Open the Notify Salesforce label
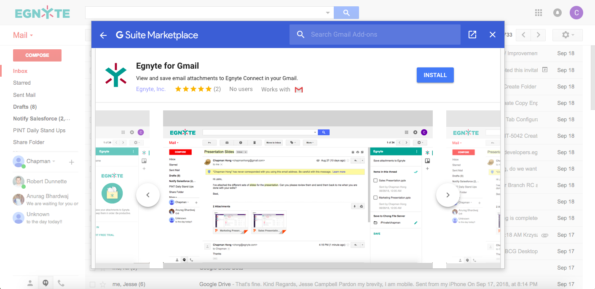The width and height of the screenshot is (595, 289). point(42,118)
